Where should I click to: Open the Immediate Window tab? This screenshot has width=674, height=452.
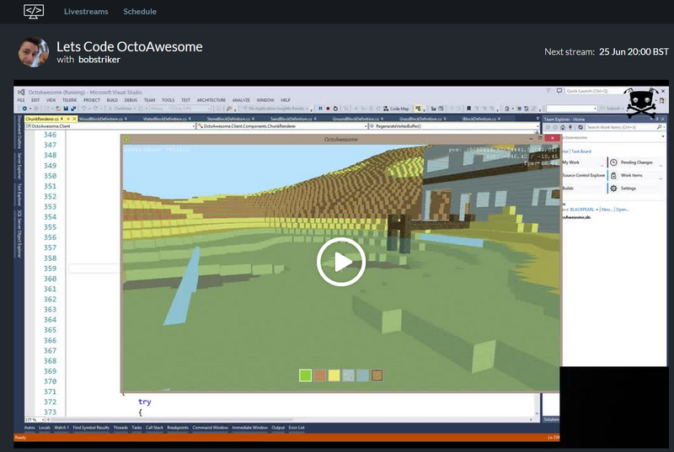(x=249, y=428)
